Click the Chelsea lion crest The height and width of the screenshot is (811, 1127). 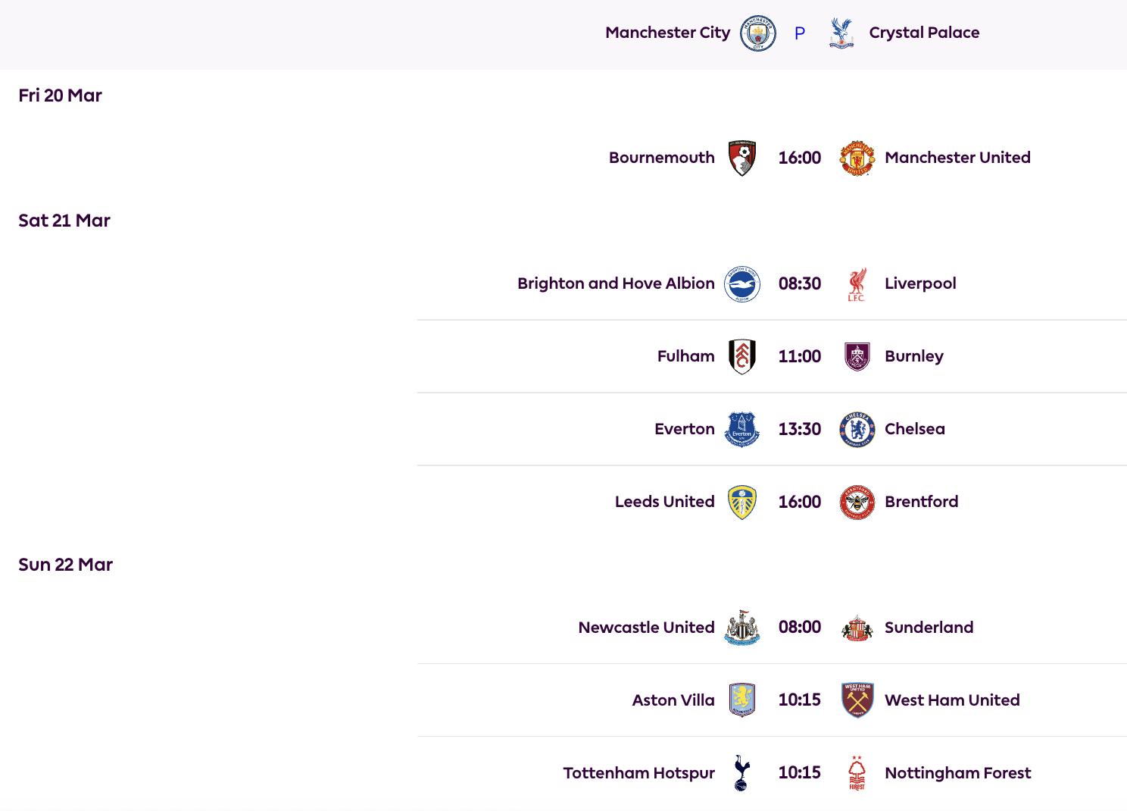coord(857,429)
